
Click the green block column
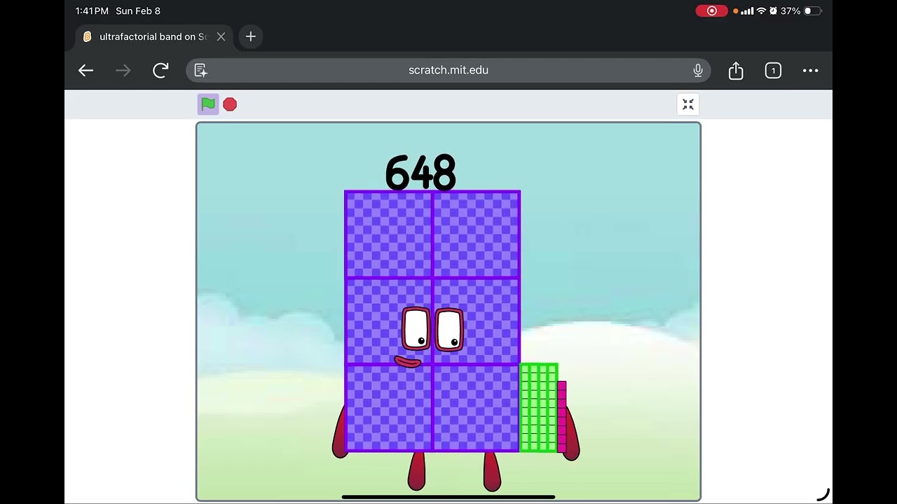click(539, 407)
